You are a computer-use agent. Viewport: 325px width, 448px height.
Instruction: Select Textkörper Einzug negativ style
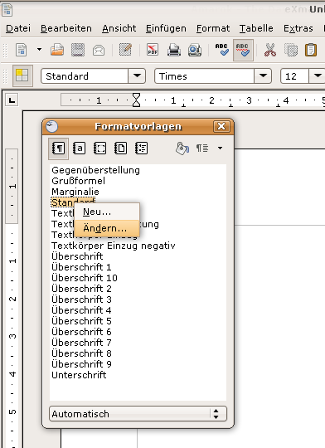pos(114,246)
